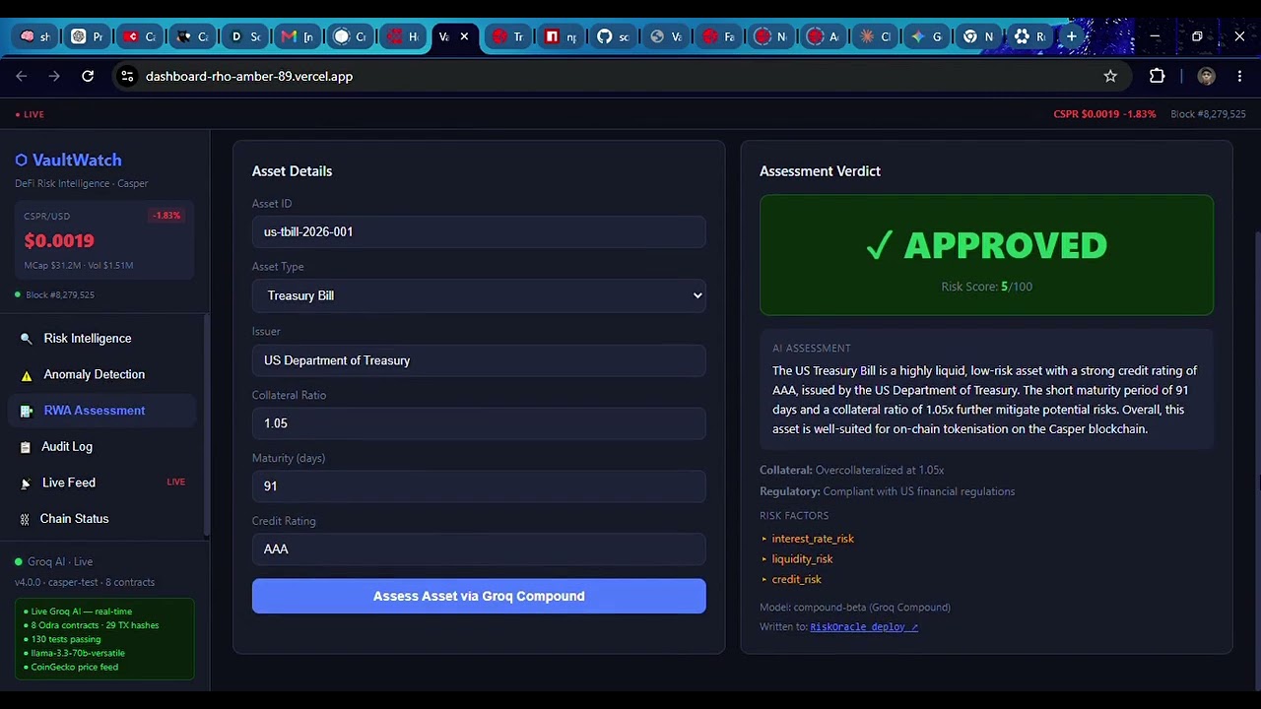Click the Chain Status chain icon
This screenshot has width=1261, height=709.
(25, 519)
